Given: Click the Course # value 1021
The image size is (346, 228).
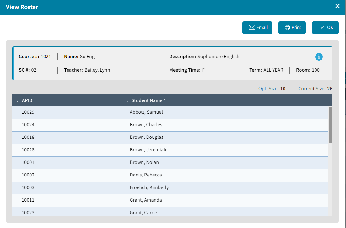Looking at the screenshot, I should coord(46,57).
